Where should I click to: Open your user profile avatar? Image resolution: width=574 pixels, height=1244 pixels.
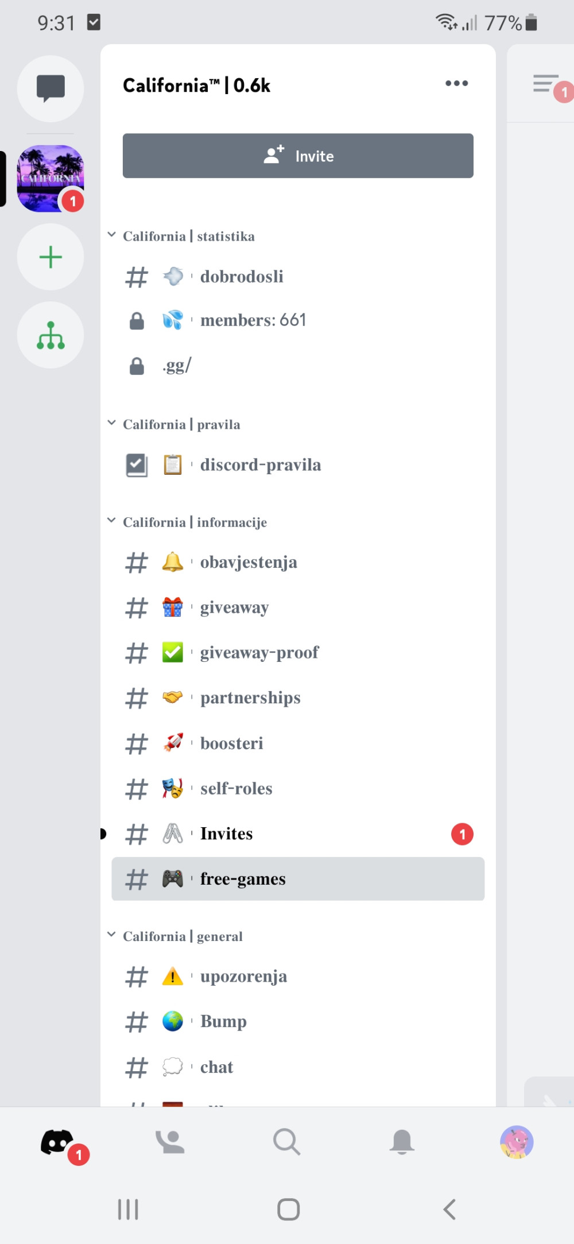(x=517, y=1142)
